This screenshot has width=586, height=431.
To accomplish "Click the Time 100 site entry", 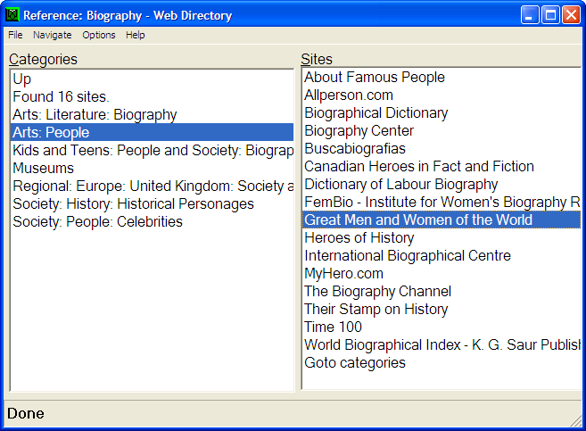I will coord(334,327).
